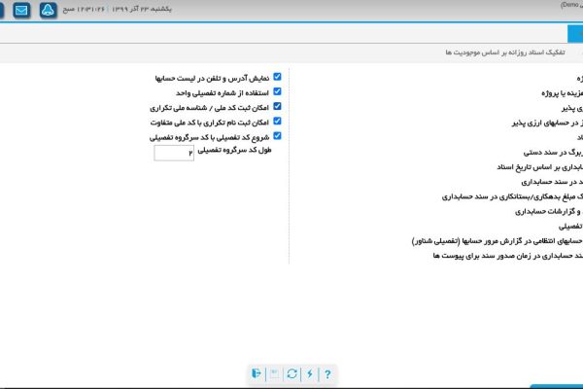Open the notifications bell icon

(x=48, y=12)
